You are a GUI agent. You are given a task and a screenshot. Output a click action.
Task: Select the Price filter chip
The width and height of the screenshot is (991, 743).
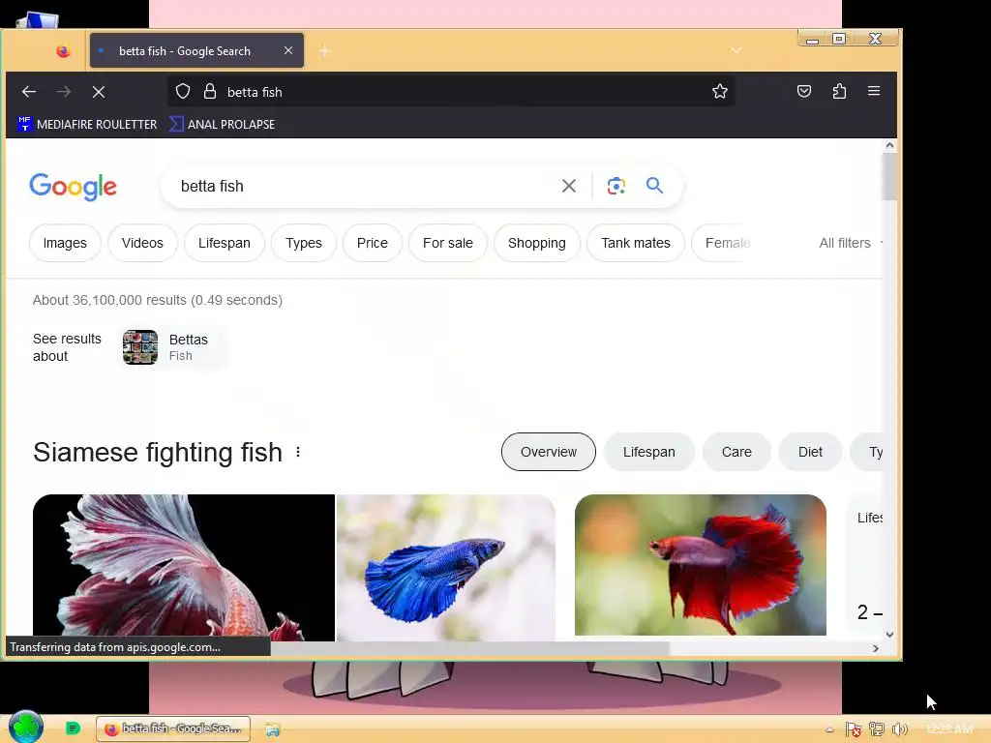click(373, 243)
